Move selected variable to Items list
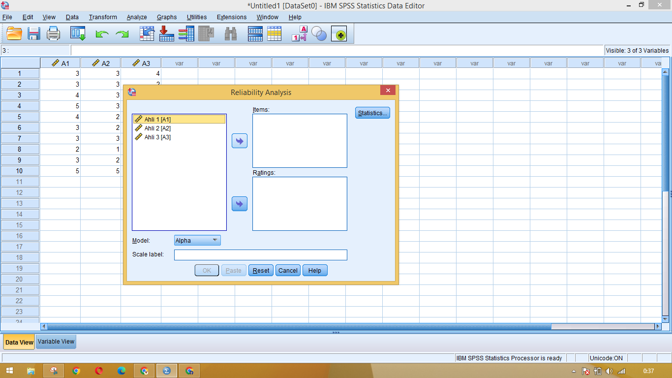 (x=240, y=141)
